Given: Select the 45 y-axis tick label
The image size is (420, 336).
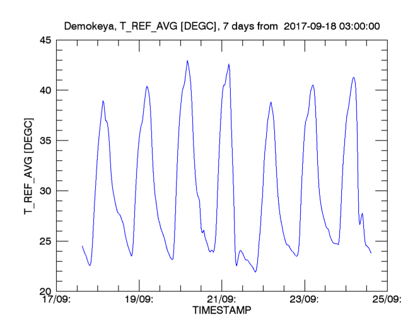Looking at the screenshot, I should click(x=46, y=40).
